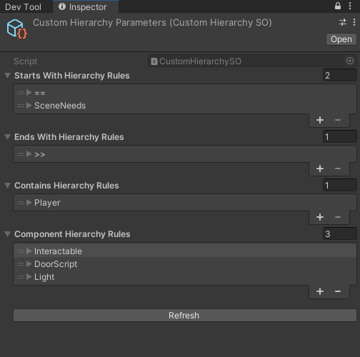
Task: Remove element from Component Hierarchy Rules list
Action: pos(338,291)
